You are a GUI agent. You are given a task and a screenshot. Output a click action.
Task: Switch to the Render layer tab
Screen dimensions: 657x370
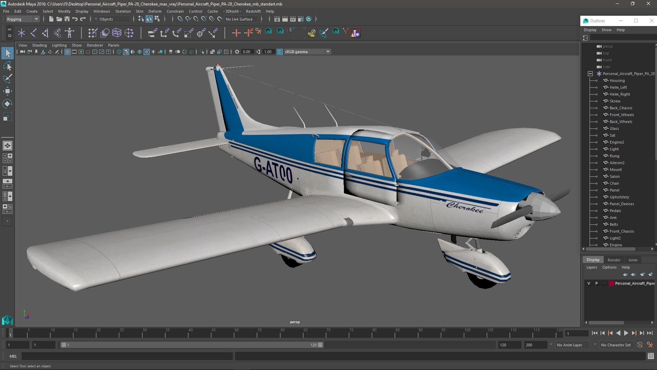point(614,260)
